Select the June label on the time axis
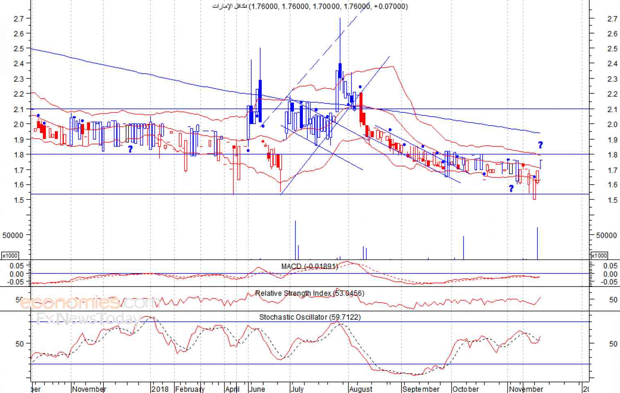The image size is (620, 393). click(x=257, y=388)
